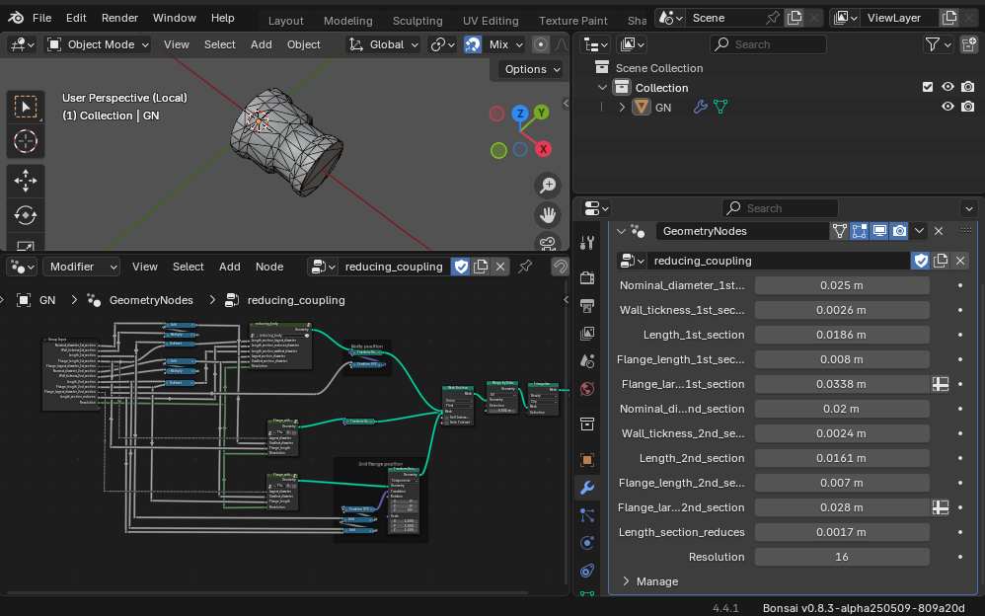This screenshot has width=985, height=616.
Task: Toggle GeometryNodes edit mode display
Action: coord(859,231)
